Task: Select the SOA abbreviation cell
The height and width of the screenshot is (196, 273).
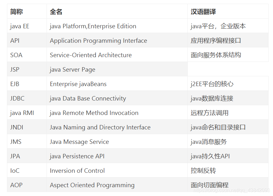Action: click(27, 55)
